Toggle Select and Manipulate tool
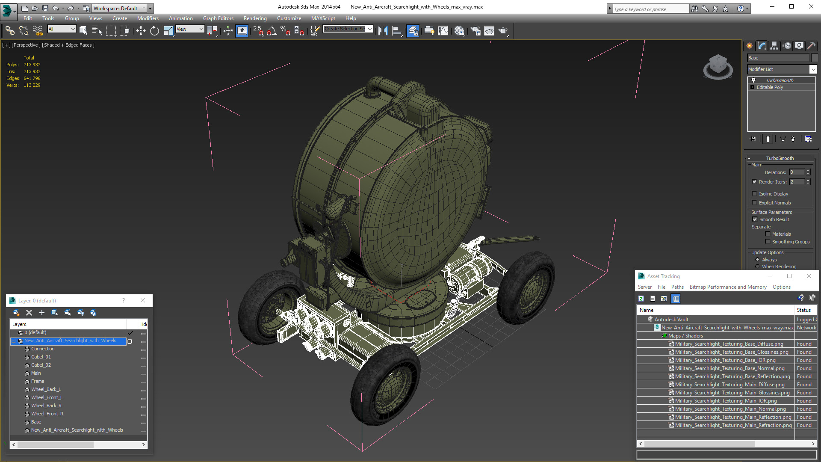Screen dimensions: 821x462 coord(228,30)
